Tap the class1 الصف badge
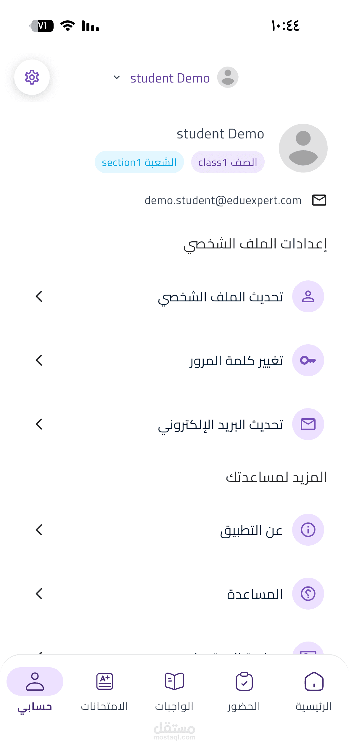This screenshot has height=756, width=349. [228, 162]
